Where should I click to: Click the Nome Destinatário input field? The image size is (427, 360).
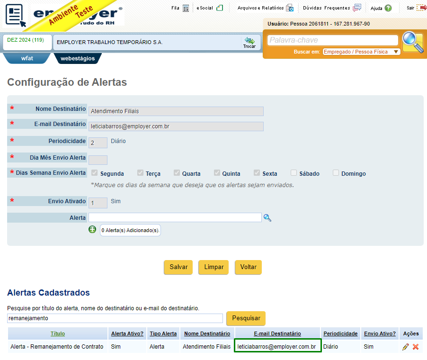click(x=176, y=111)
